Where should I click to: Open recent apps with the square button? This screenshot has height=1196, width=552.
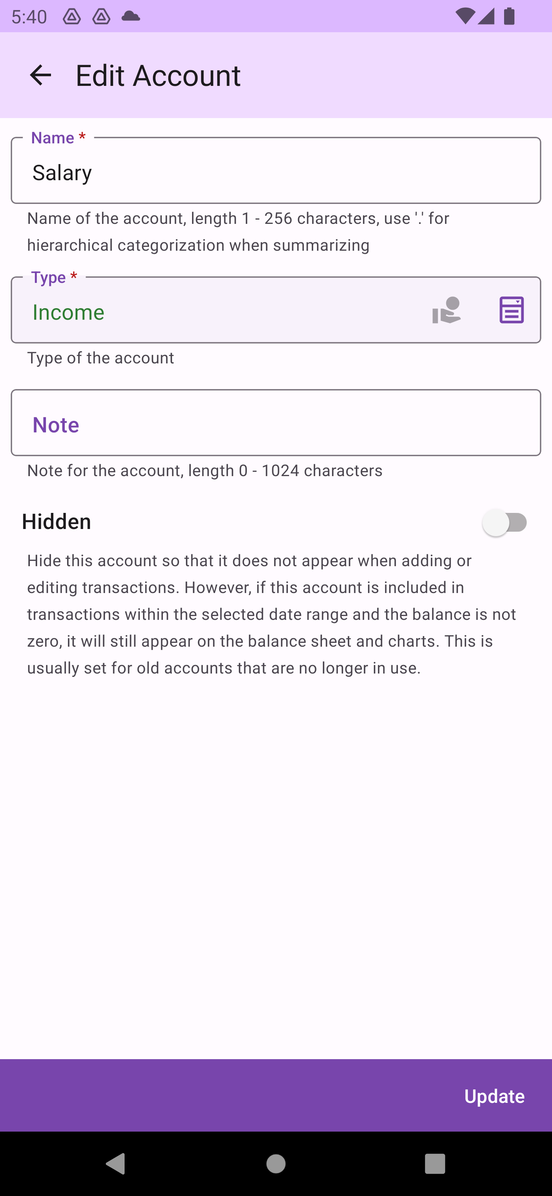click(435, 1164)
